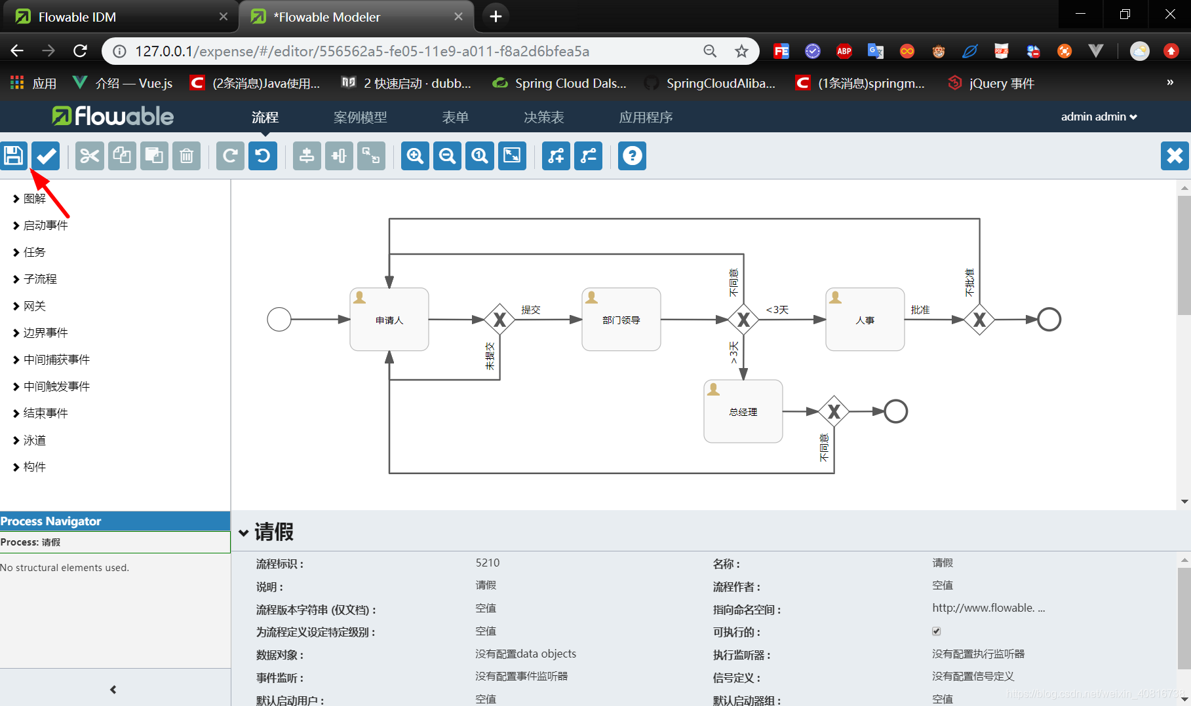This screenshot has height=706, width=1191.
Task: Click the delete element trash icon
Action: 186,156
